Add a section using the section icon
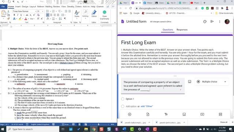This screenshot has height=132, width=234. tap(220, 114)
